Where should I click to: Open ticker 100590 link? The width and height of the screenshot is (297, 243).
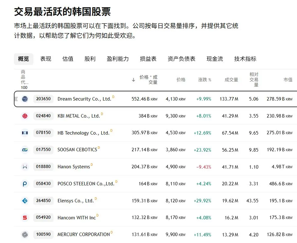click(43, 234)
